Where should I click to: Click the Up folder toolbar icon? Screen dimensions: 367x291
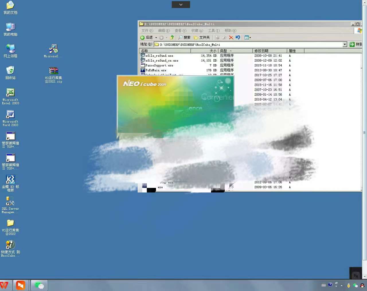(172, 38)
